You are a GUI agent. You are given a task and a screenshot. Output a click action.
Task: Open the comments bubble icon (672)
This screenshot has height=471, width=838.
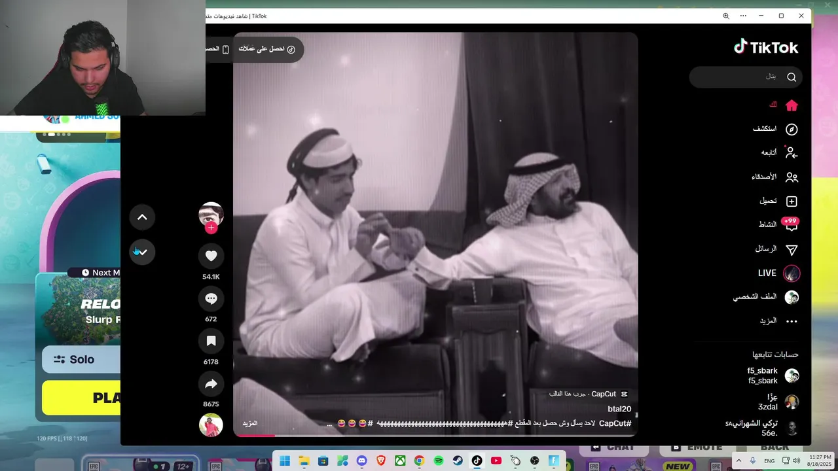[x=211, y=298]
